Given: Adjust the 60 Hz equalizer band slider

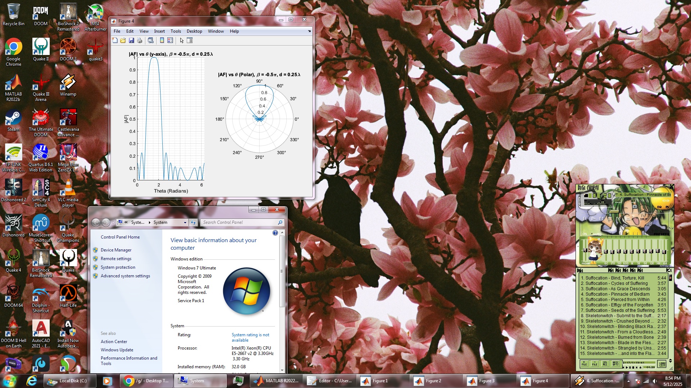Looking at the screenshot, I should pos(606,251).
